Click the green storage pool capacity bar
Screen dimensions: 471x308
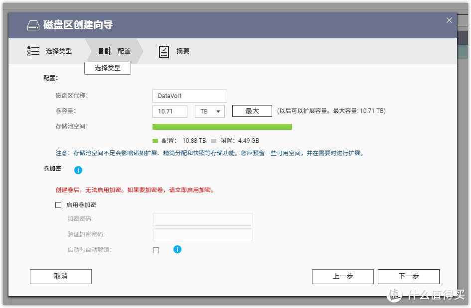coord(222,127)
